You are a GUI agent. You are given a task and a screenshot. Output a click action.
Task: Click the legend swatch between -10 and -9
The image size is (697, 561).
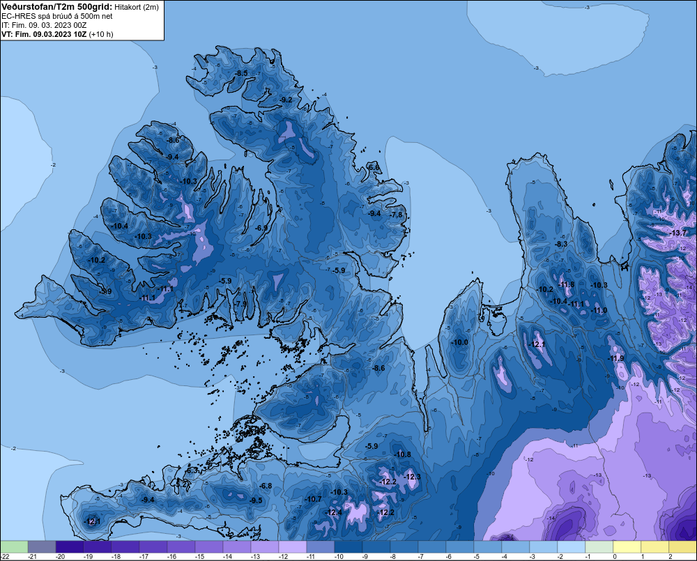click(348, 547)
